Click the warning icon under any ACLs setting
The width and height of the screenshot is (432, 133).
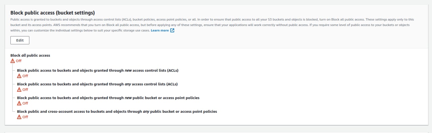(19, 89)
